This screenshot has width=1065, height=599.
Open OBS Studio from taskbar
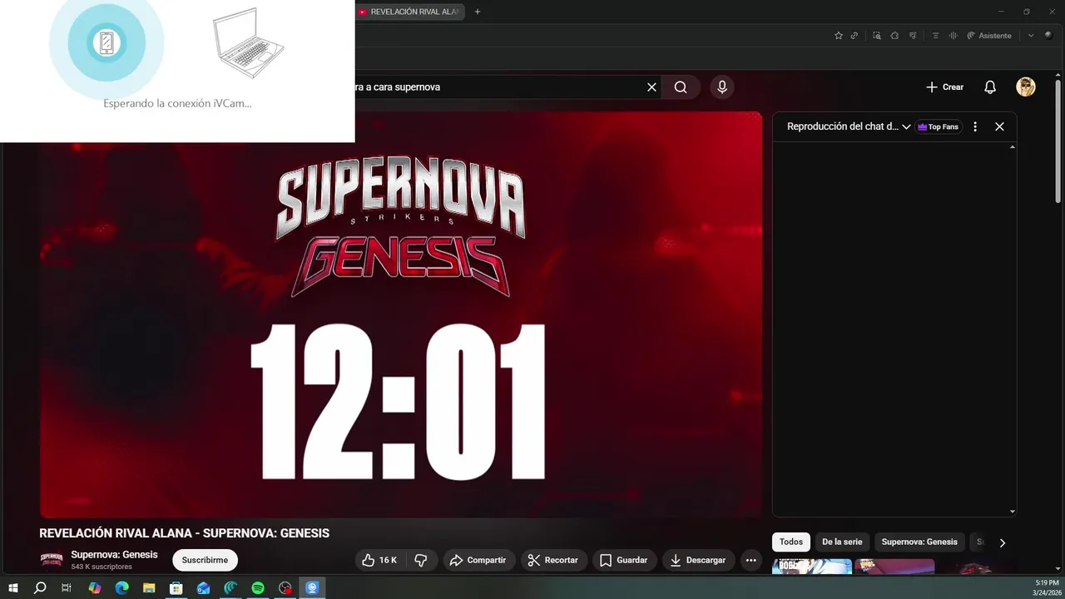[285, 588]
